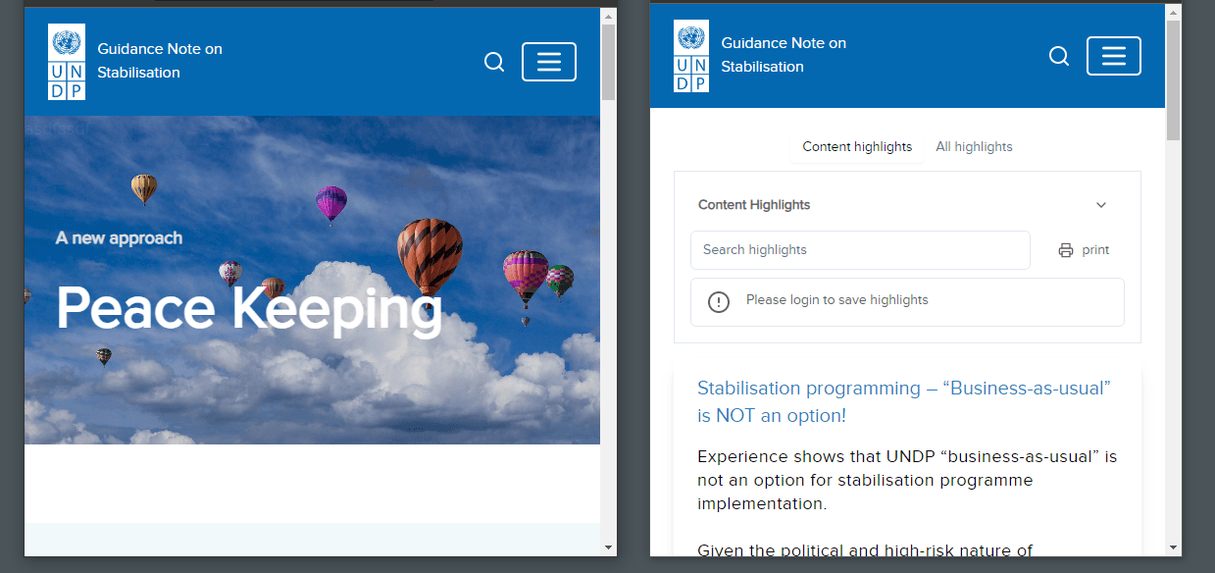Viewport: 1215px width, 573px height.
Task: Click the left window's scrollbar up arrow
Action: click(x=608, y=17)
